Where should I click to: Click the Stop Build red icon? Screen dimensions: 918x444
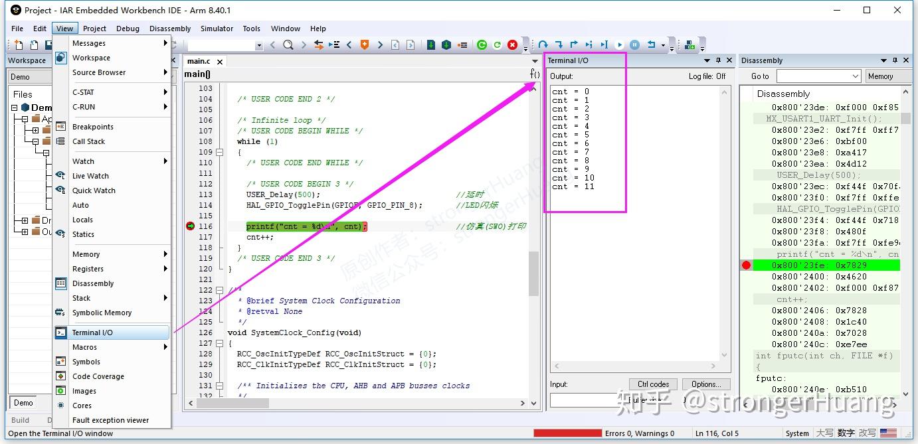pos(513,44)
